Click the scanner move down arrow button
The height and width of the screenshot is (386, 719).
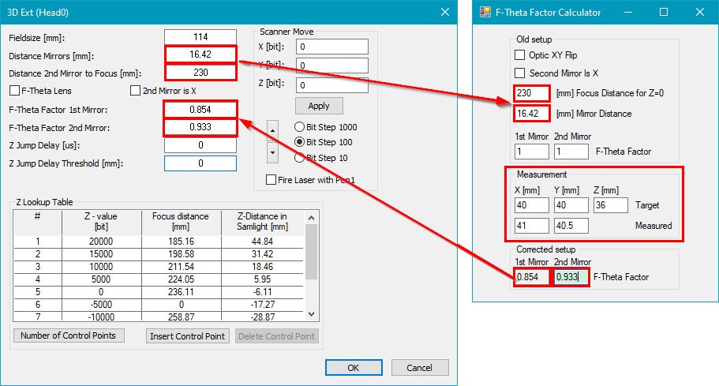tap(273, 150)
